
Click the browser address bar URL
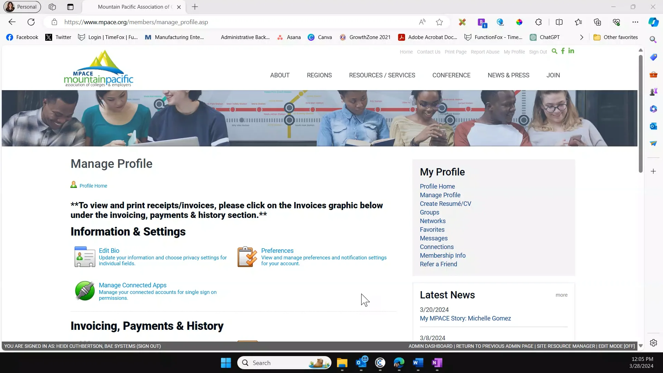coord(136,22)
